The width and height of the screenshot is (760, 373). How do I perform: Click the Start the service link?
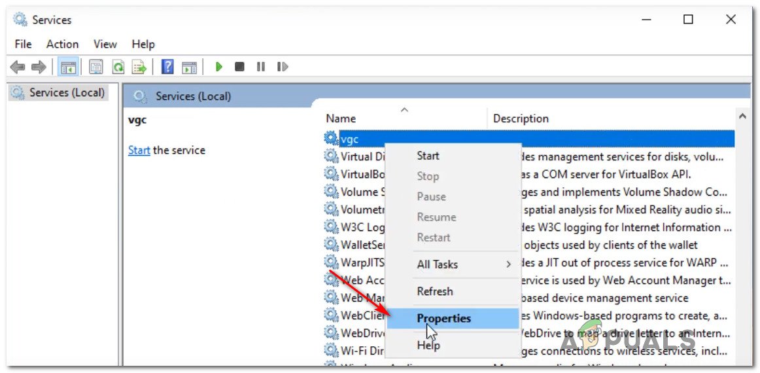tap(139, 151)
